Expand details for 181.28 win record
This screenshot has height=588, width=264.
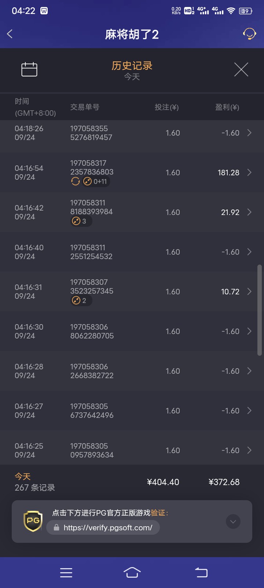249,172
